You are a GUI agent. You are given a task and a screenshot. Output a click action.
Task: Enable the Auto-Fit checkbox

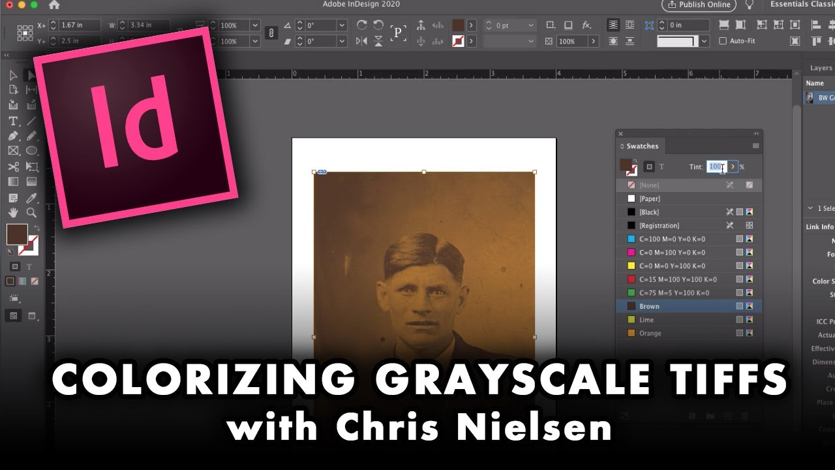(x=723, y=41)
